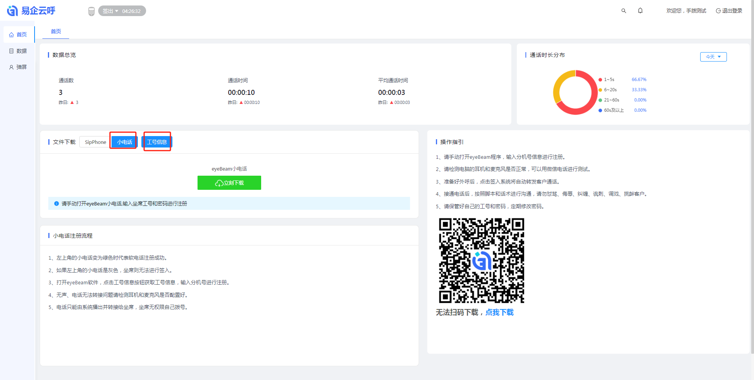754x380 pixels.
Task: Select the SipPhone download option
Action: point(95,142)
